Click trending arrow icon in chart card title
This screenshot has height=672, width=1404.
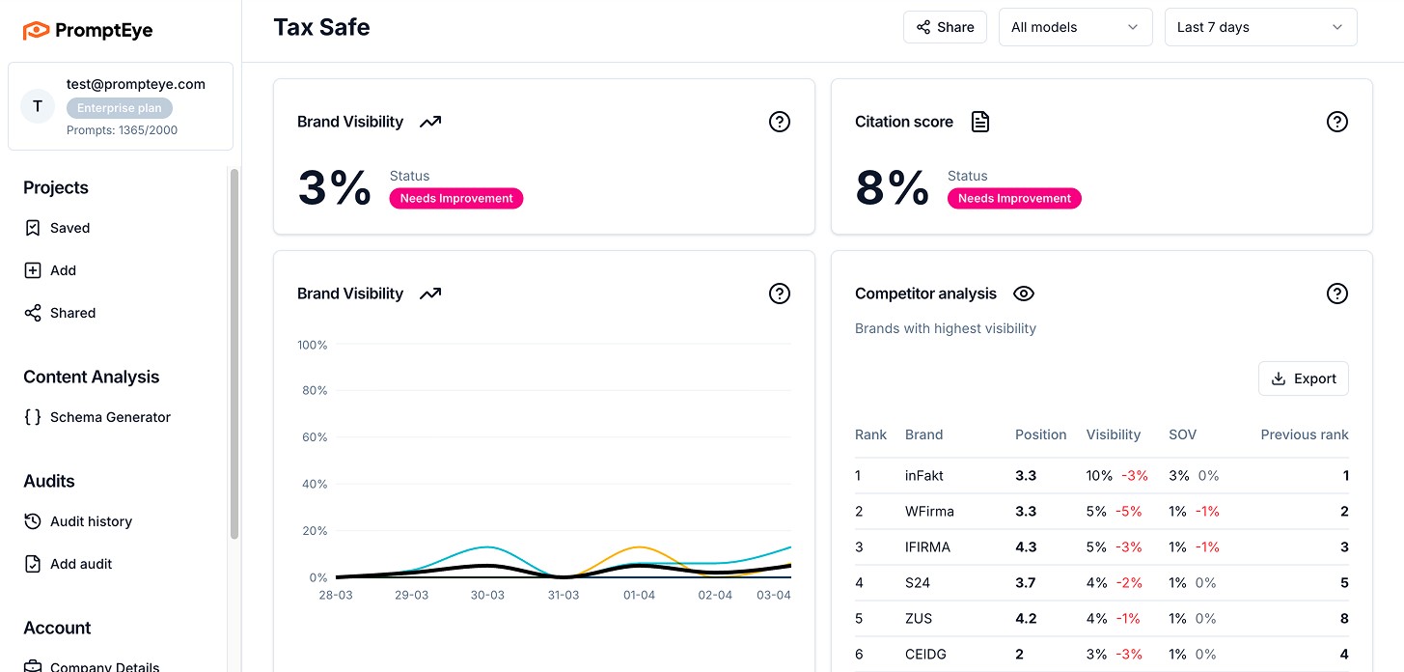point(430,294)
